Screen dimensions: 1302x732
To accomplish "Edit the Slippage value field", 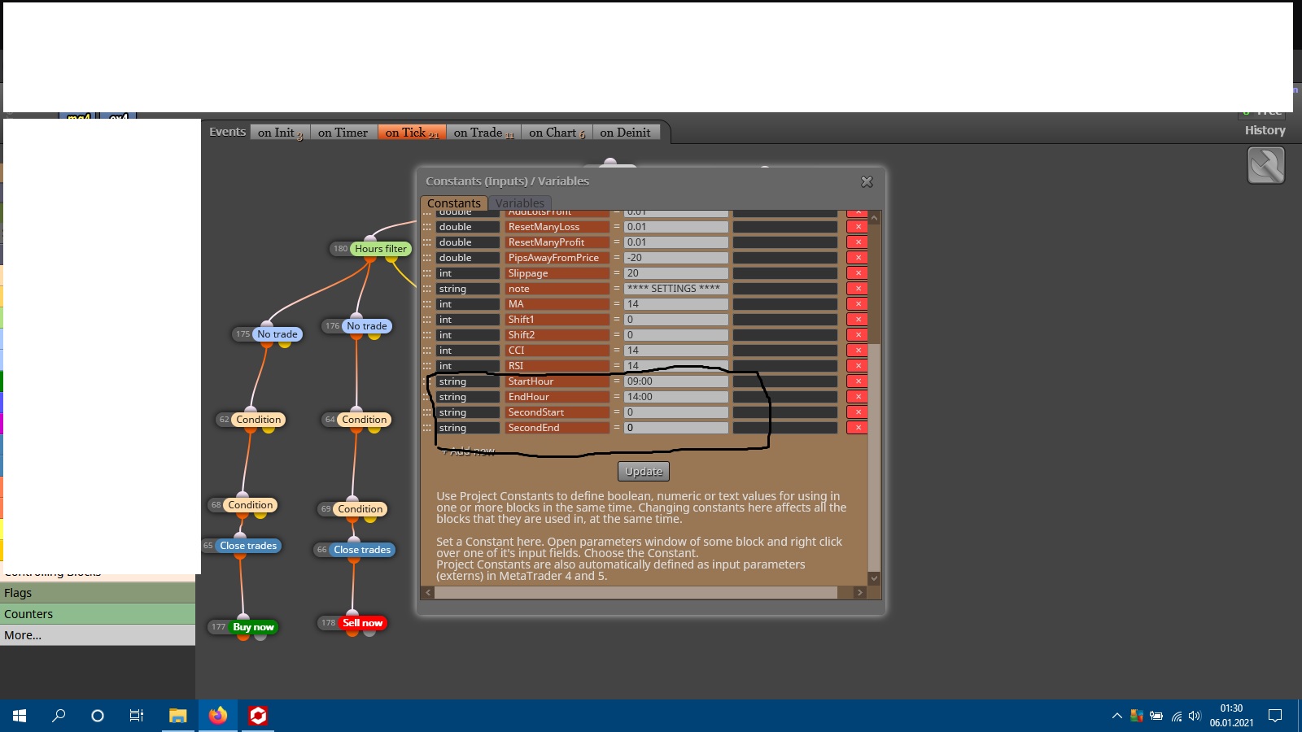I will tap(676, 273).
